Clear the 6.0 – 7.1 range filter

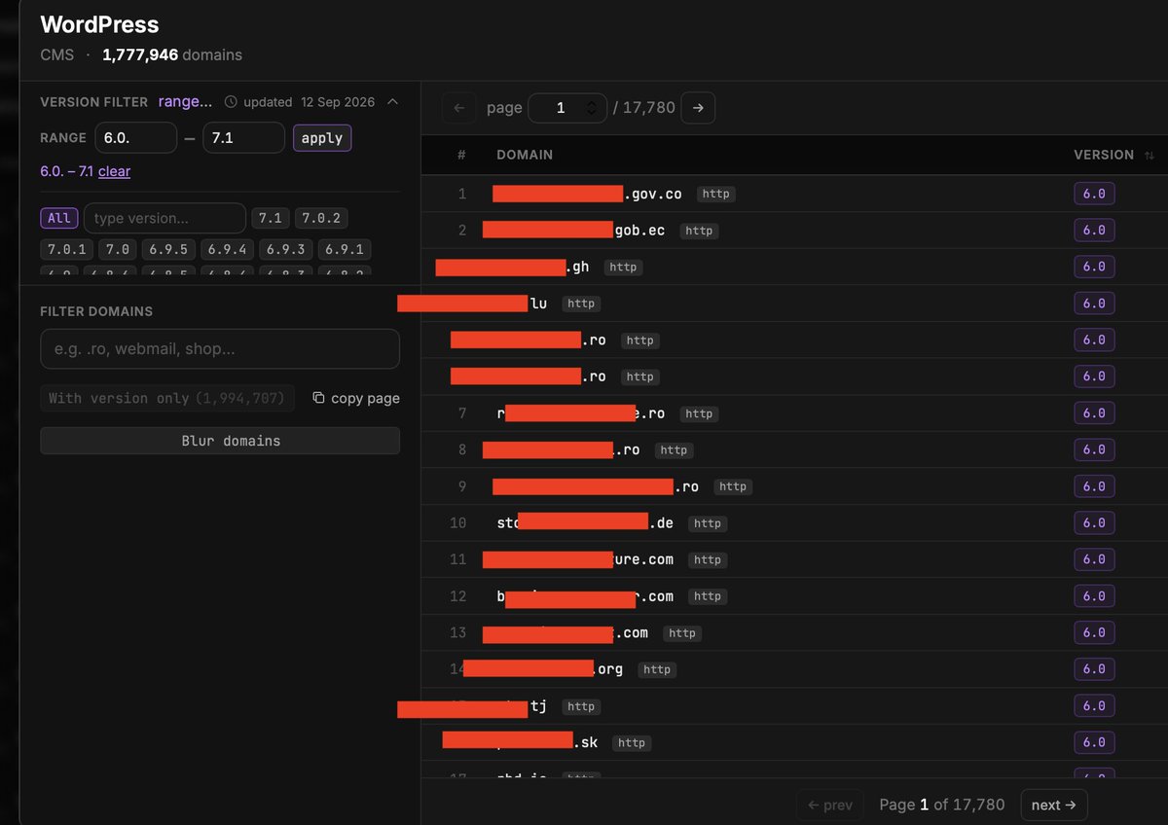point(114,171)
